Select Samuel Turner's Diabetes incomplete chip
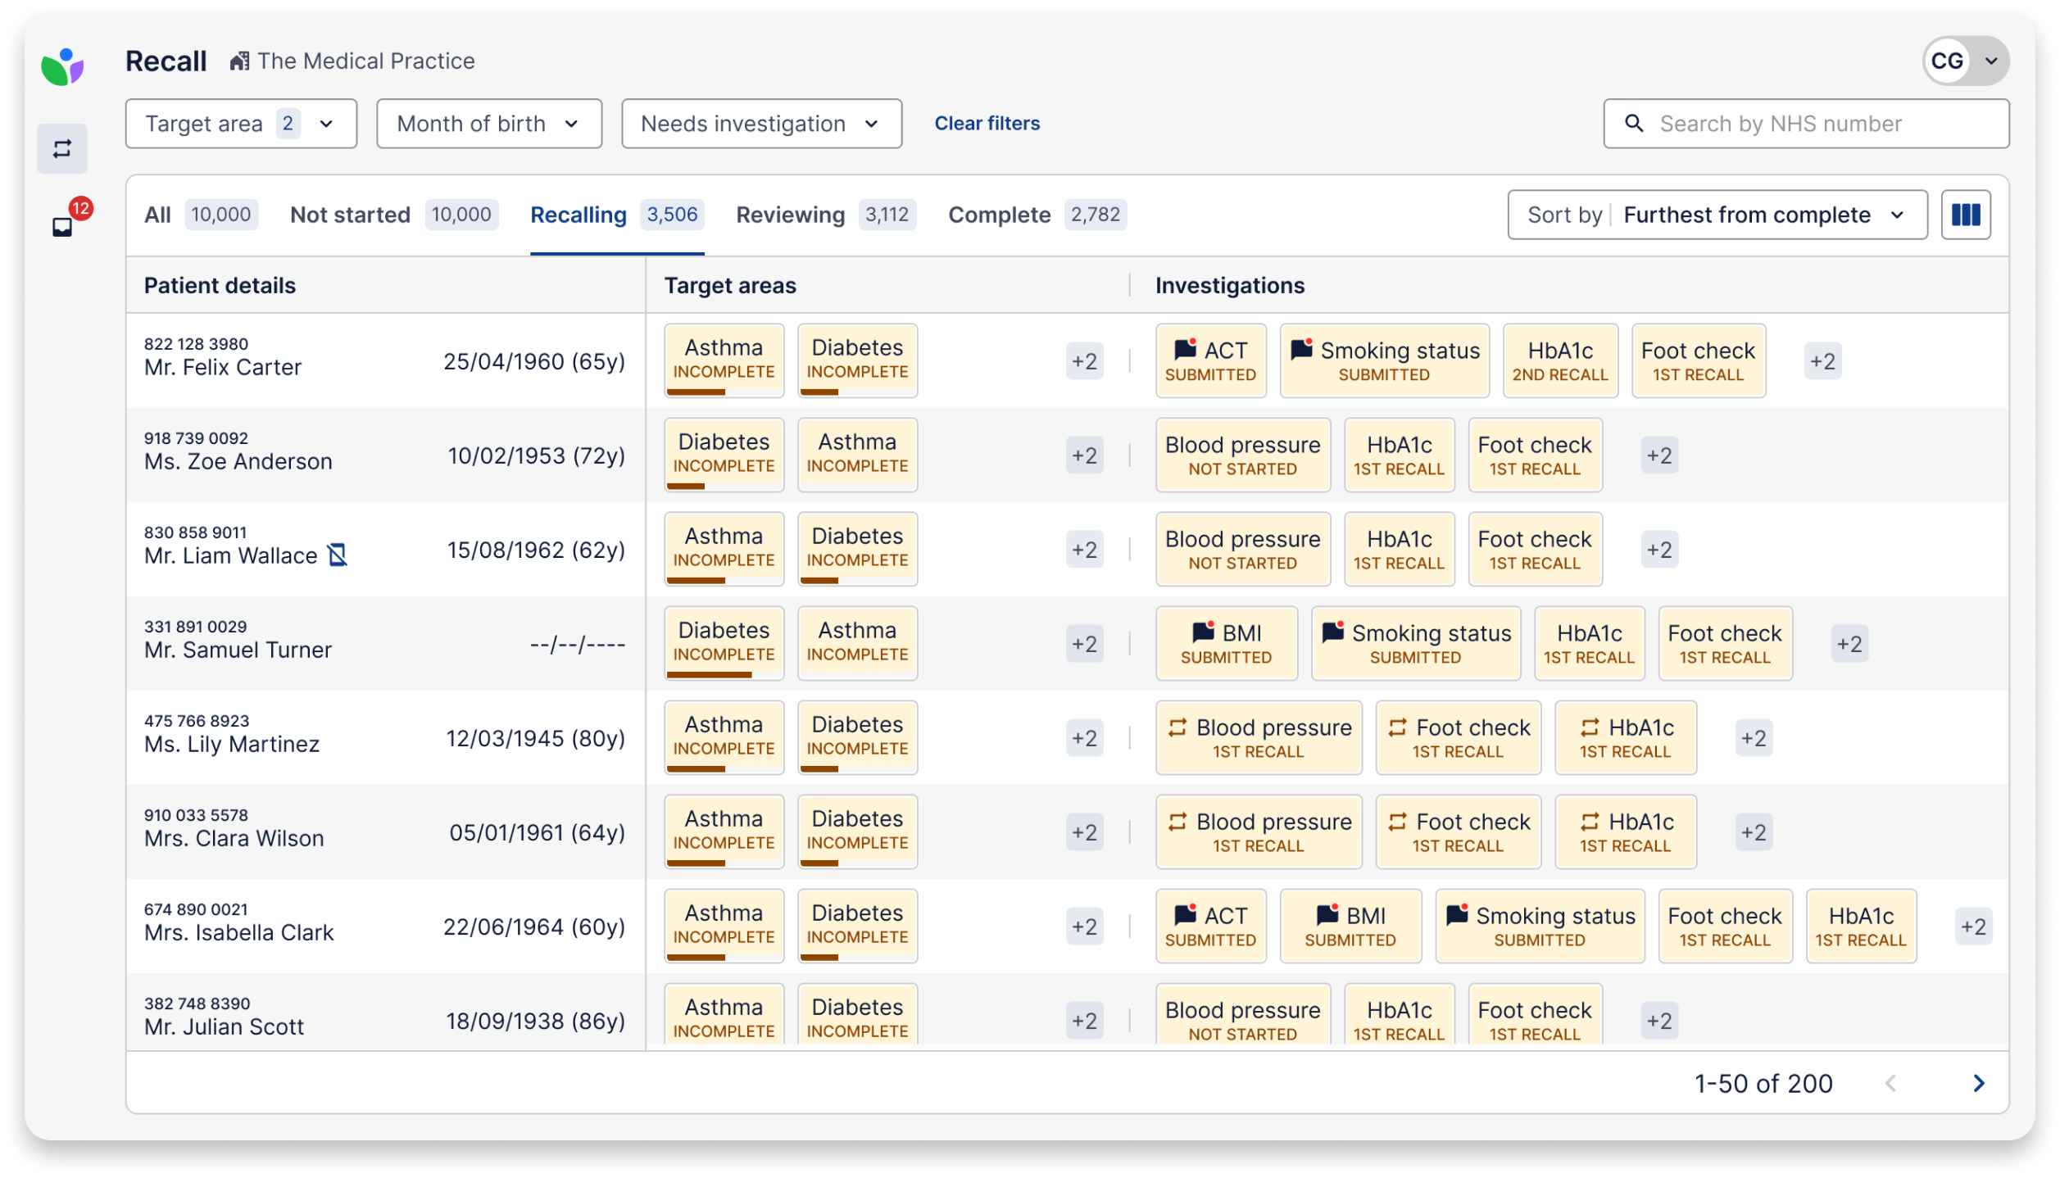 pos(724,642)
